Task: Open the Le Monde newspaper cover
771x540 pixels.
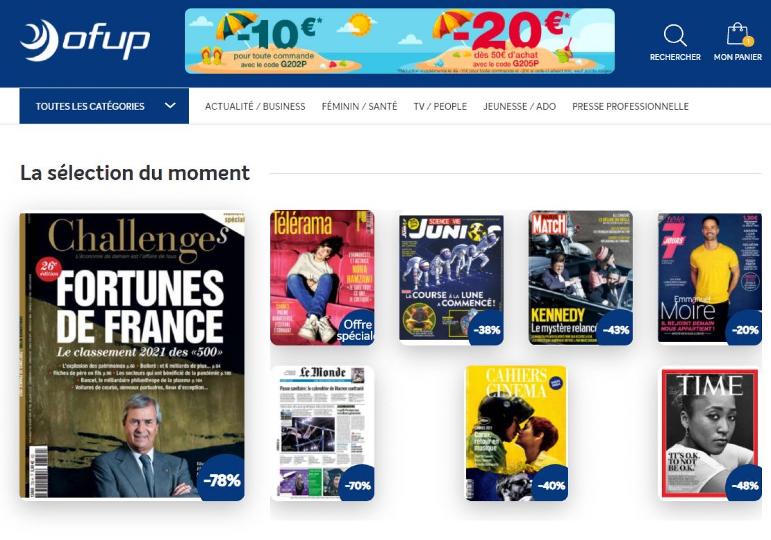Action: (322, 433)
